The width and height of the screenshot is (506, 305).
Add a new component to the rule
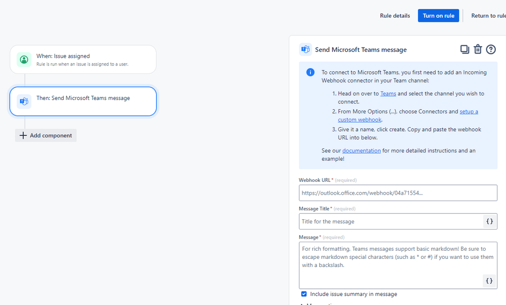[x=46, y=135]
